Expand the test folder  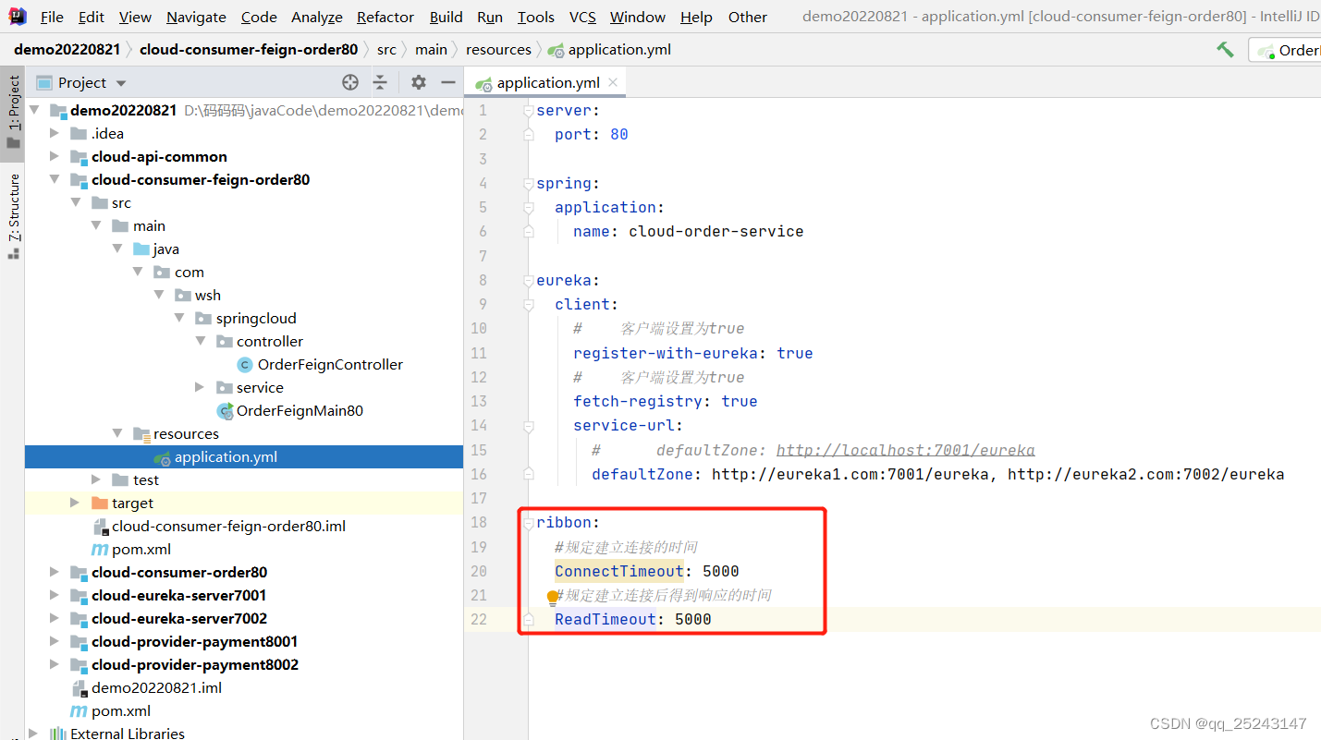(96, 480)
